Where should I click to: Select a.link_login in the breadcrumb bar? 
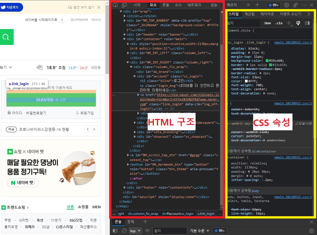(x=206, y=214)
